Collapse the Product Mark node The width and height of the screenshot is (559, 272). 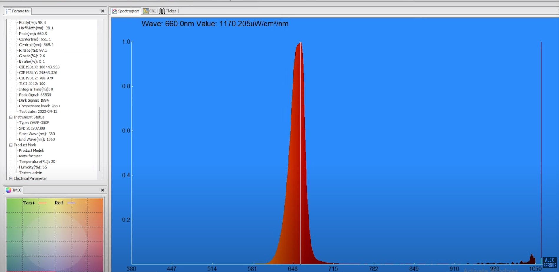(x=11, y=145)
